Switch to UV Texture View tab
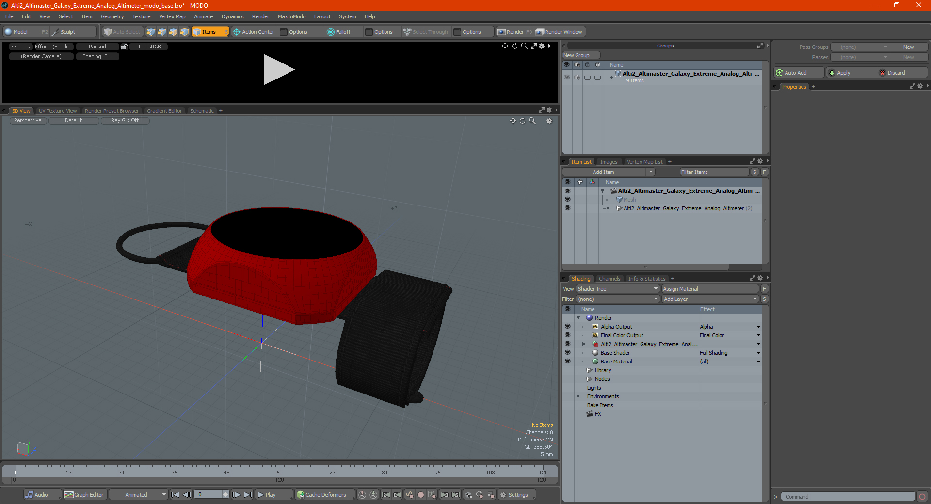 58,111
